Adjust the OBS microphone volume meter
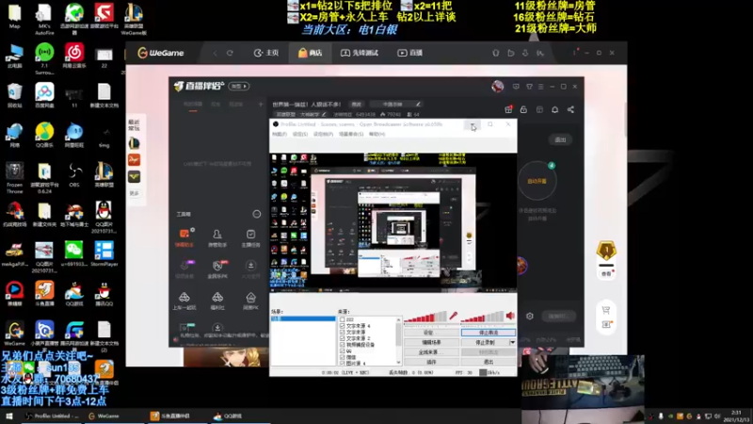The width and height of the screenshot is (753, 424). [425, 317]
